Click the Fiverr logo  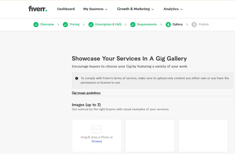38,9
